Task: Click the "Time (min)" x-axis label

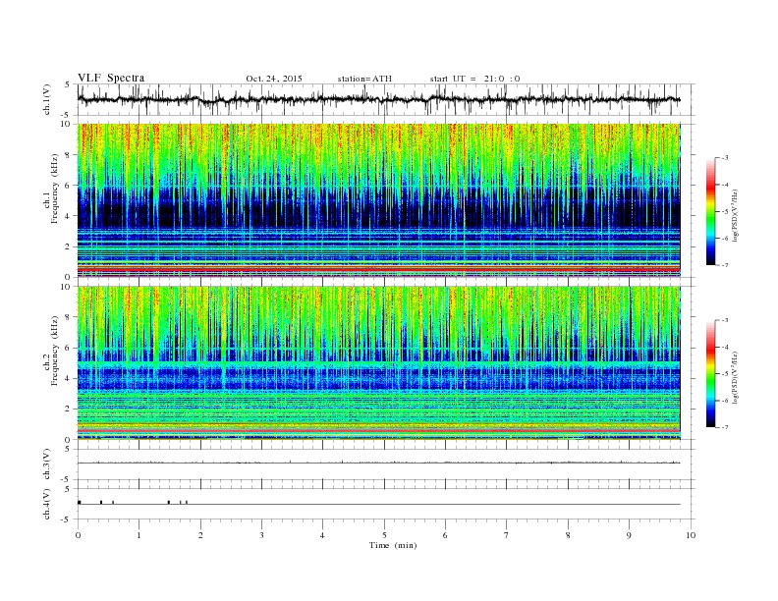Action: pos(393,545)
